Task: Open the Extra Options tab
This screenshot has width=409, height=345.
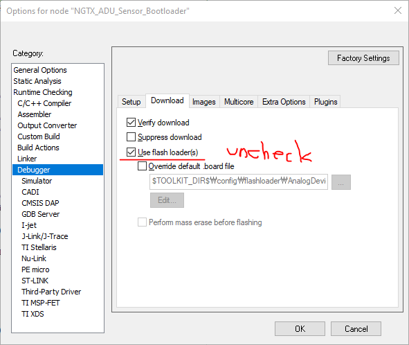Action: coord(284,102)
